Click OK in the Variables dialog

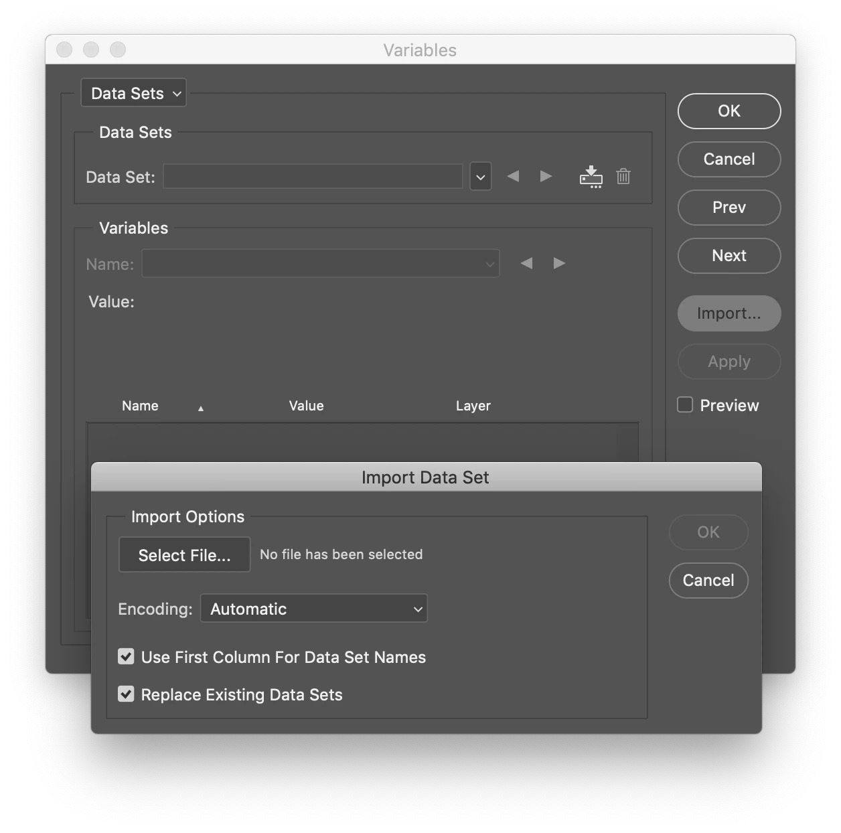click(x=729, y=111)
